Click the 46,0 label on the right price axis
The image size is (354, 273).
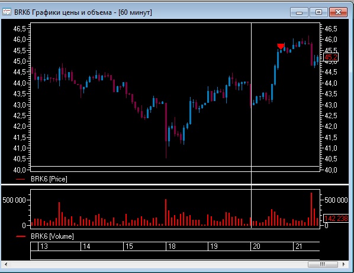(x=331, y=40)
